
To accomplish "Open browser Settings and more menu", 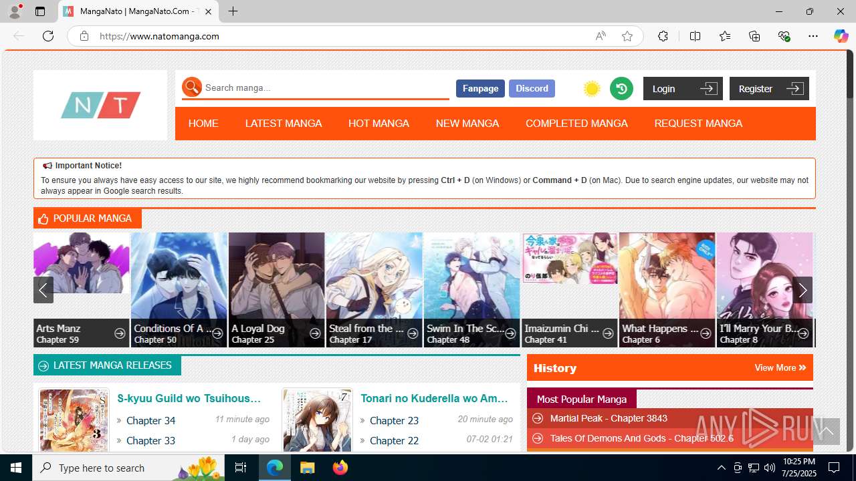I will pos(813,36).
